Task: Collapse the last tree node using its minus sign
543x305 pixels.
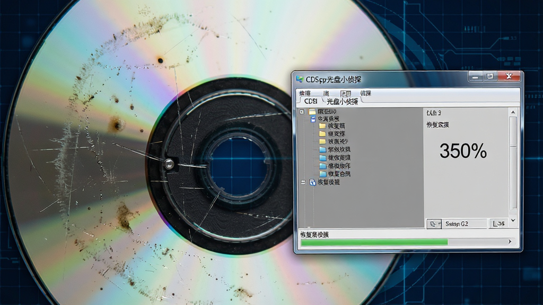Action: 303,182
